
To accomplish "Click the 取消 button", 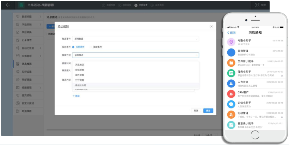I will coord(196,110).
